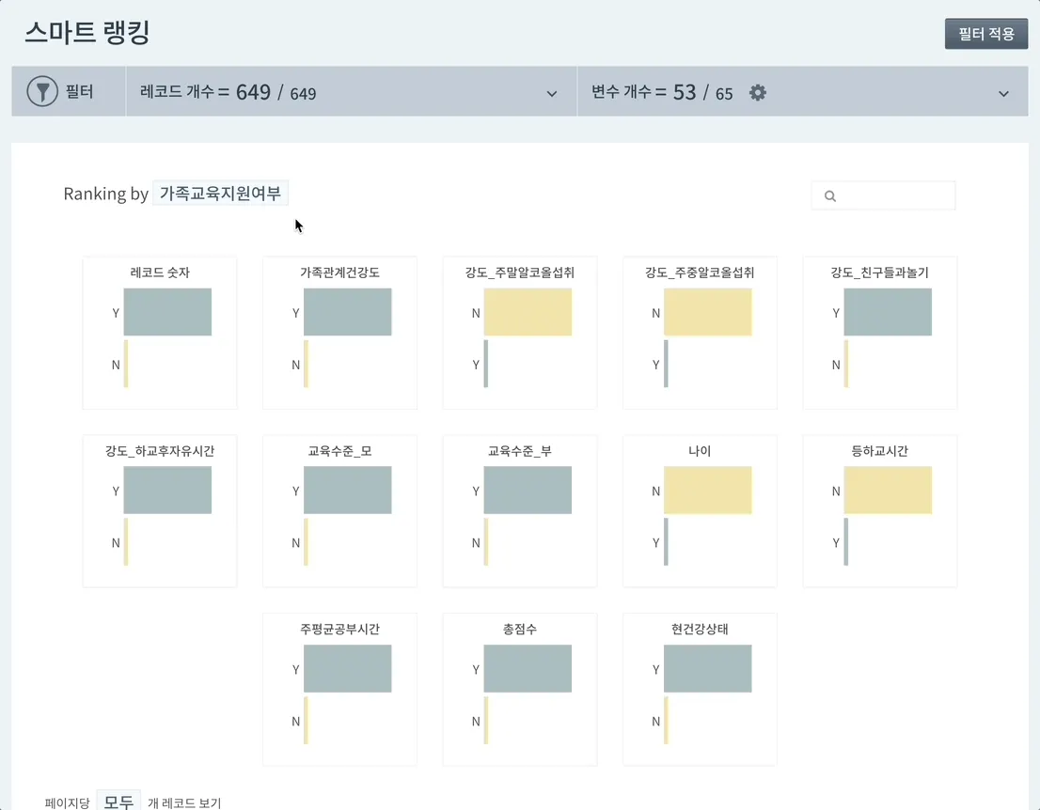Open the 등하교시간 chart card
The width and height of the screenshot is (1040, 810).
click(879, 511)
